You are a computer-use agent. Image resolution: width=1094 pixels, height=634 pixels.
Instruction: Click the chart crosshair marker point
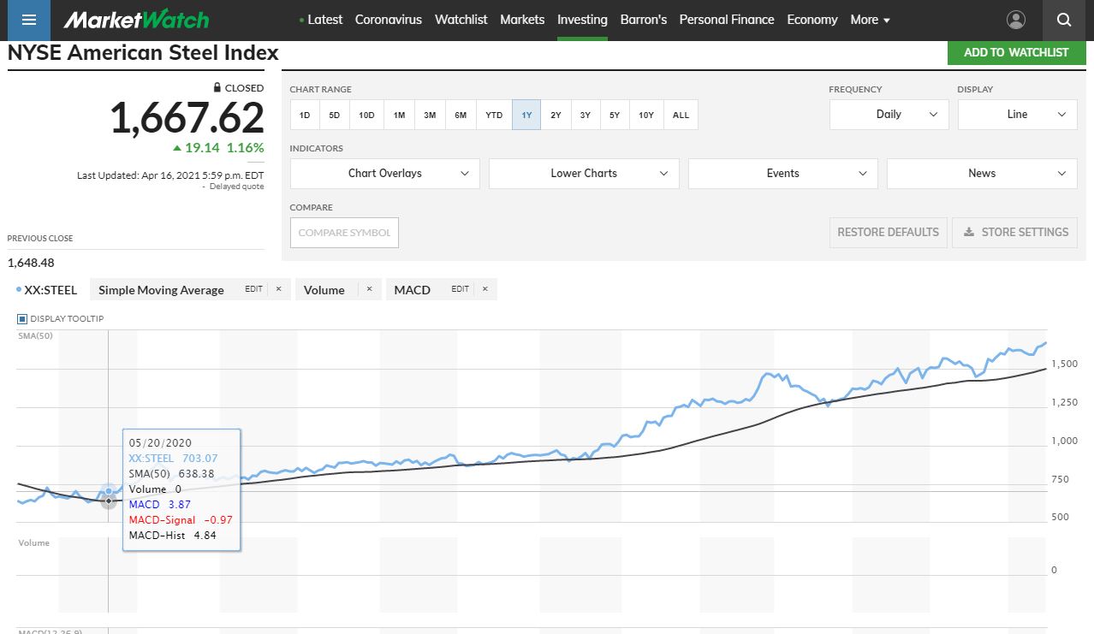pyautogui.click(x=108, y=501)
